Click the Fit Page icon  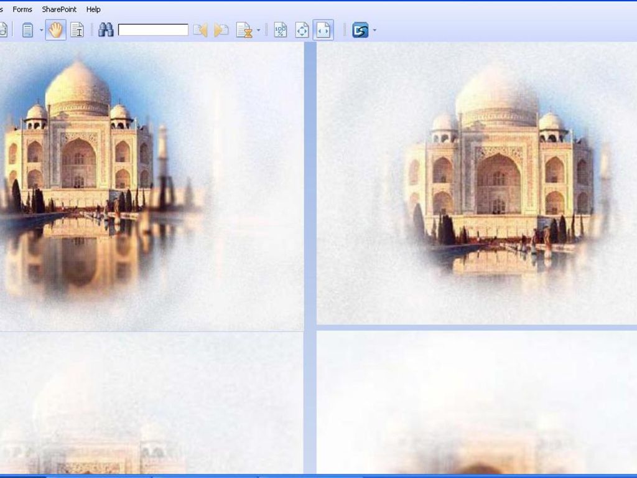click(302, 30)
